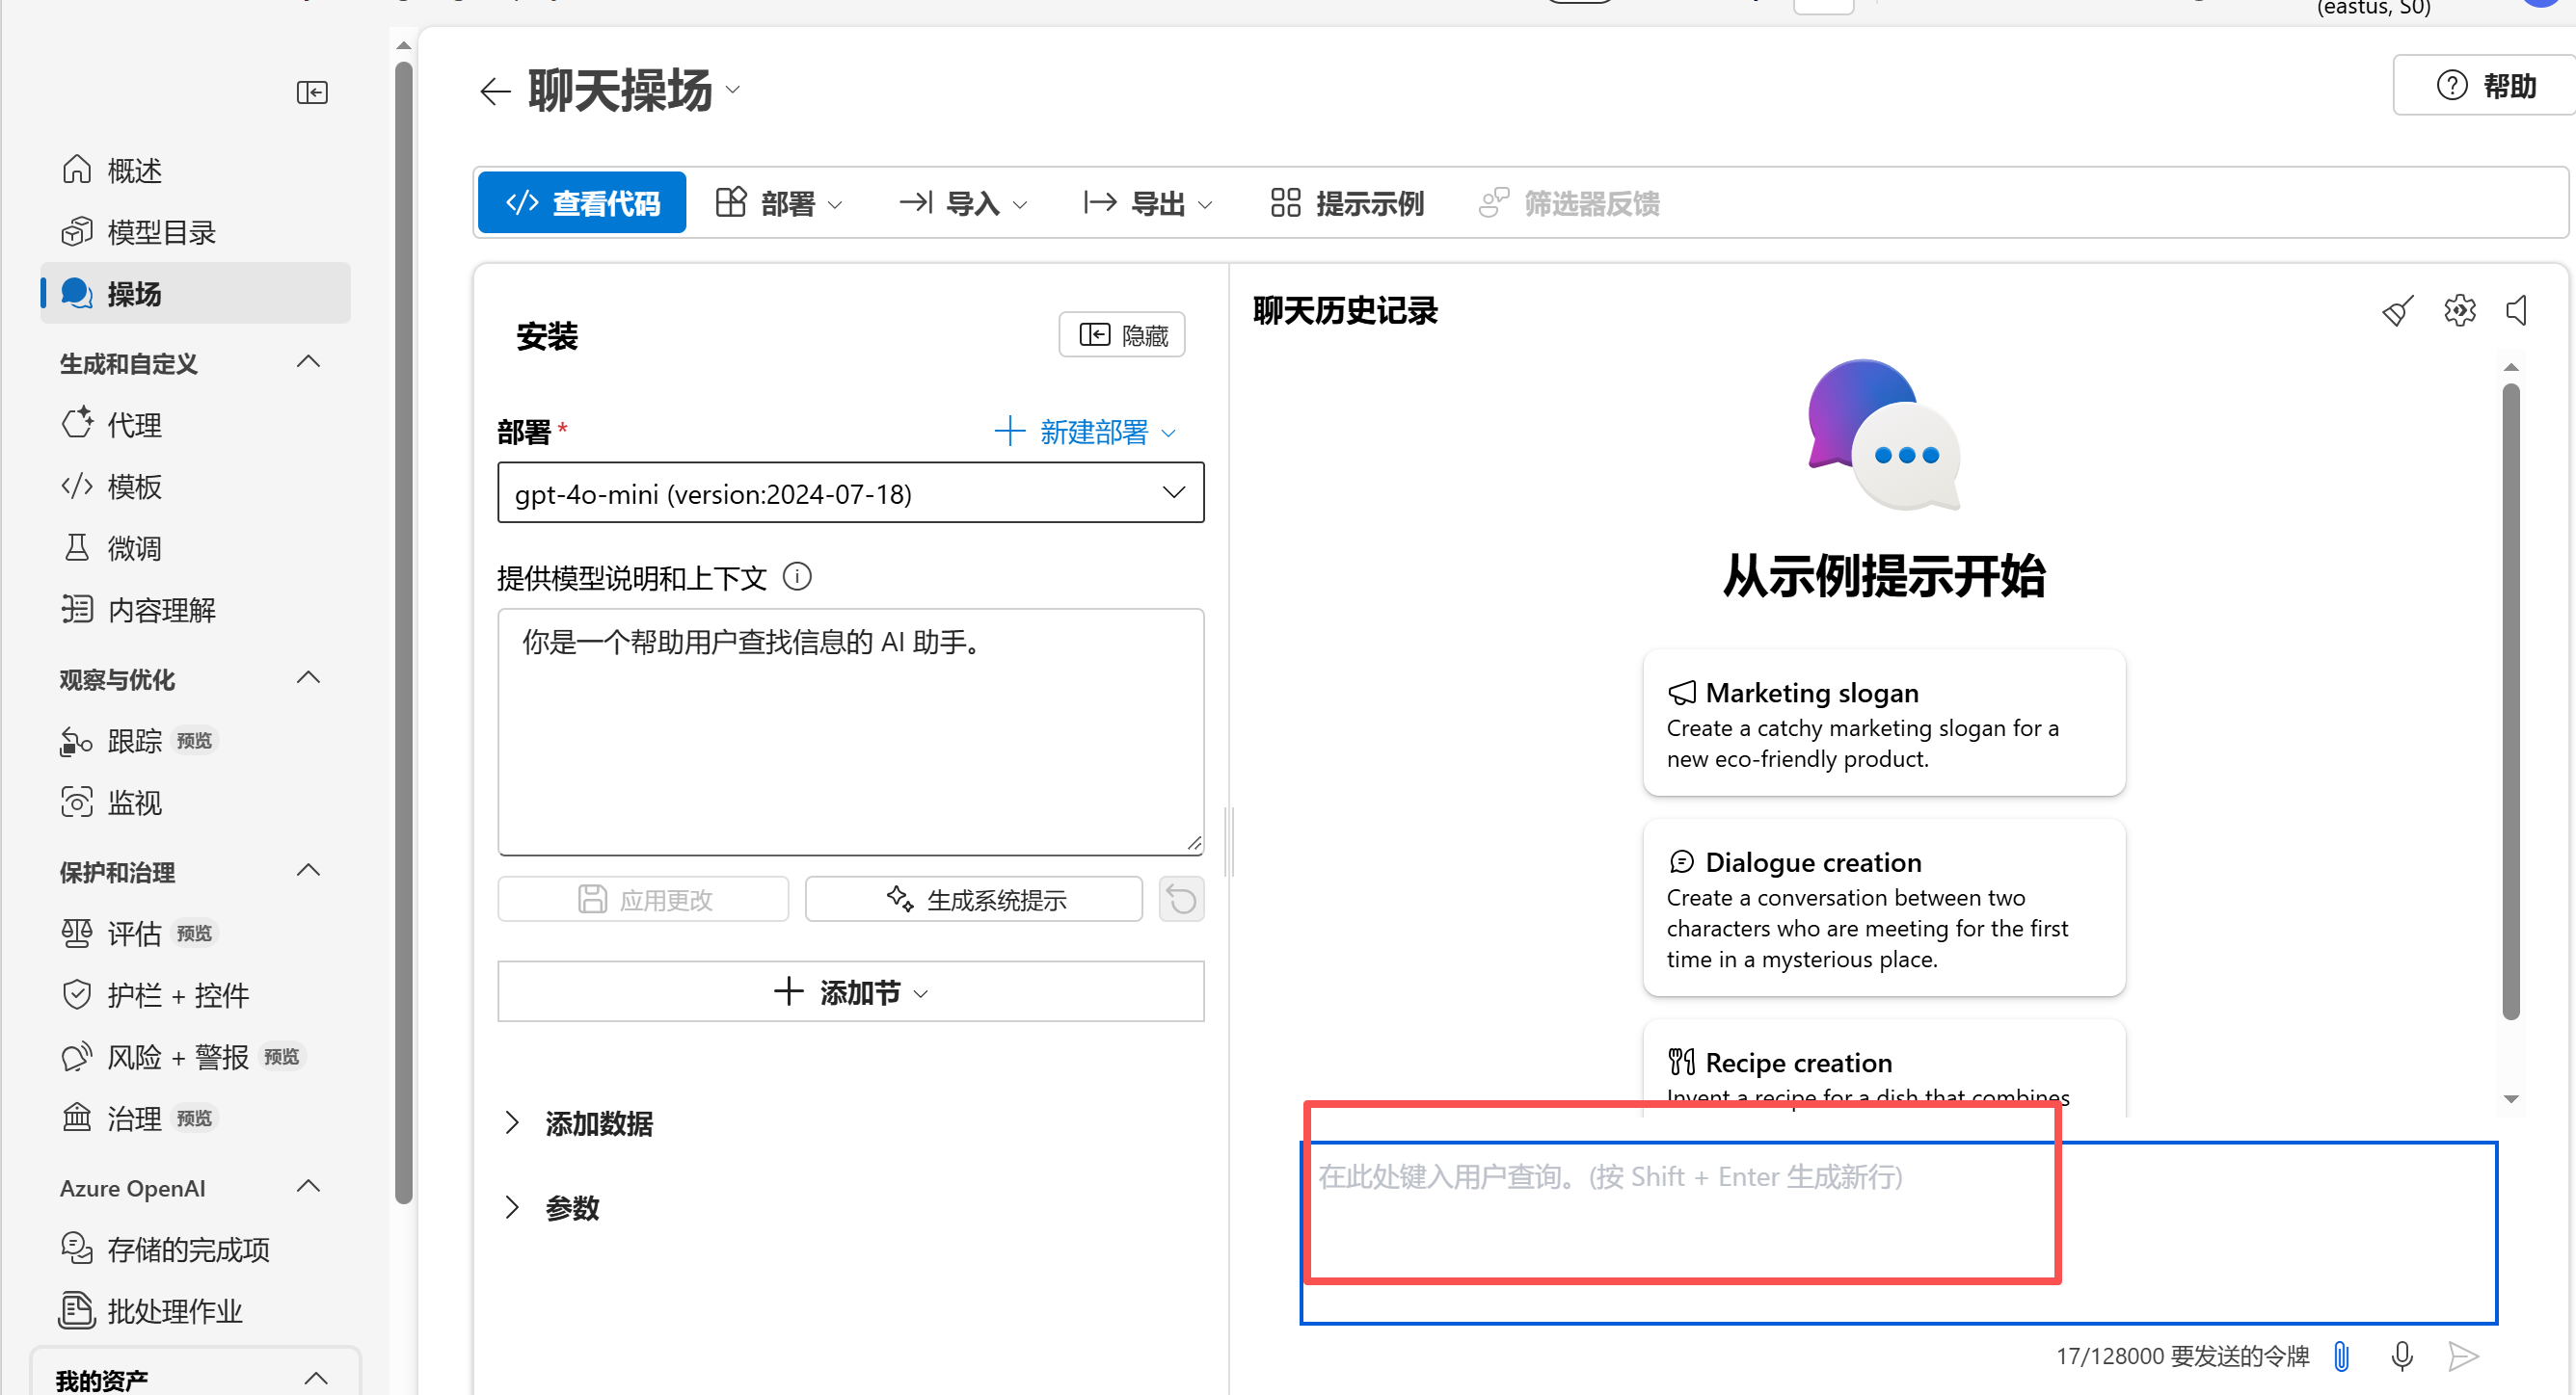Image resolution: width=2576 pixels, height=1395 pixels.
Task: Open 监视 from the sidebar
Action: tap(135, 802)
